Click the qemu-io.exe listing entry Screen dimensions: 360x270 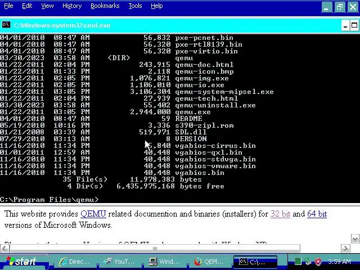pyautogui.click(x=200, y=85)
